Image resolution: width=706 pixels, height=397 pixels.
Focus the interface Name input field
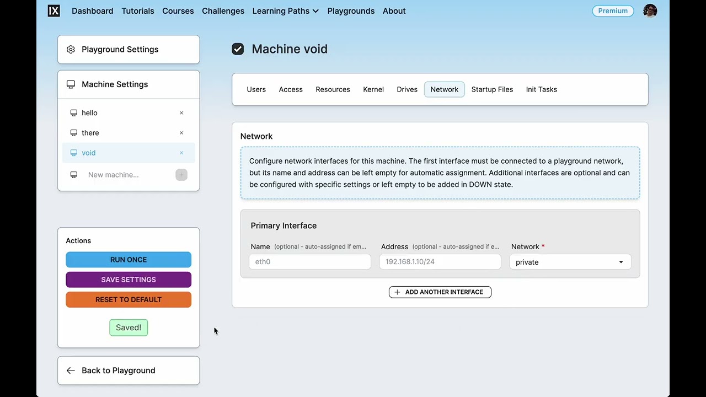(309, 262)
